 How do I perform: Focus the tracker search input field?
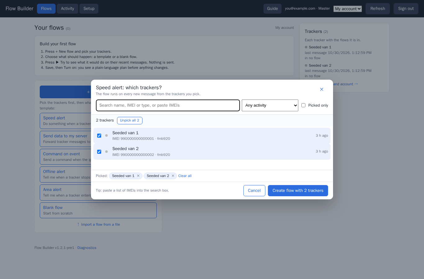click(x=168, y=105)
